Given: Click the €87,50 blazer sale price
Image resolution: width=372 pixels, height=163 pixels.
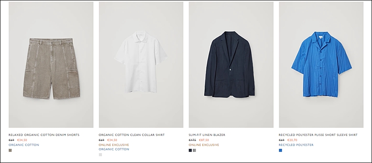Looking at the screenshot, I should (x=204, y=140).
